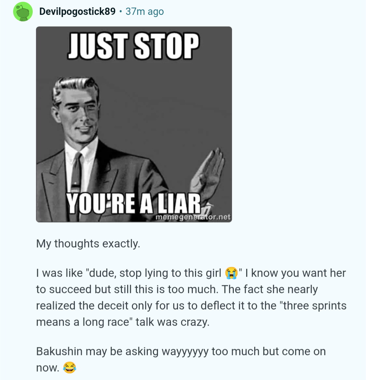
Task: Click the laughing tears emoji
Action: coord(70,368)
